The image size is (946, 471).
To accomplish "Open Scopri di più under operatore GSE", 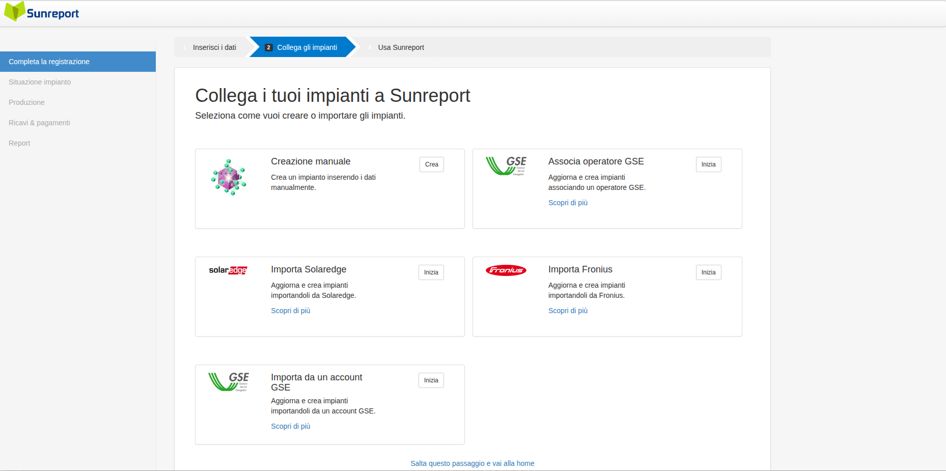I will click(x=568, y=203).
